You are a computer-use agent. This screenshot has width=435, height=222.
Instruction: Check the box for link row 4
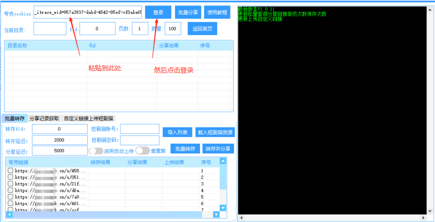coord(11,190)
